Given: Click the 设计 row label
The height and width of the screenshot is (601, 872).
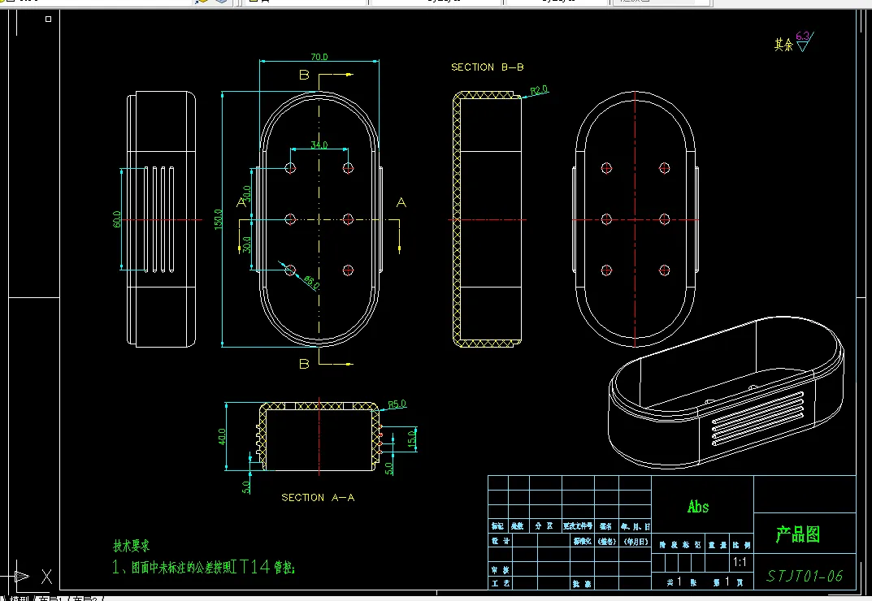Looking at the screenshot, I should pyautogui.click(x=500, y=540).
